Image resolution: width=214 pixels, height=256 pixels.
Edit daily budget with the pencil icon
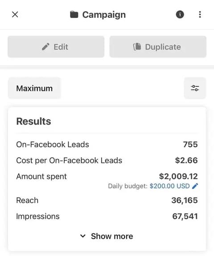[x=195, y=186]
